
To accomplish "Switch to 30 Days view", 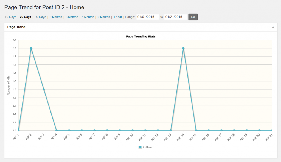I will click(40, 17).
